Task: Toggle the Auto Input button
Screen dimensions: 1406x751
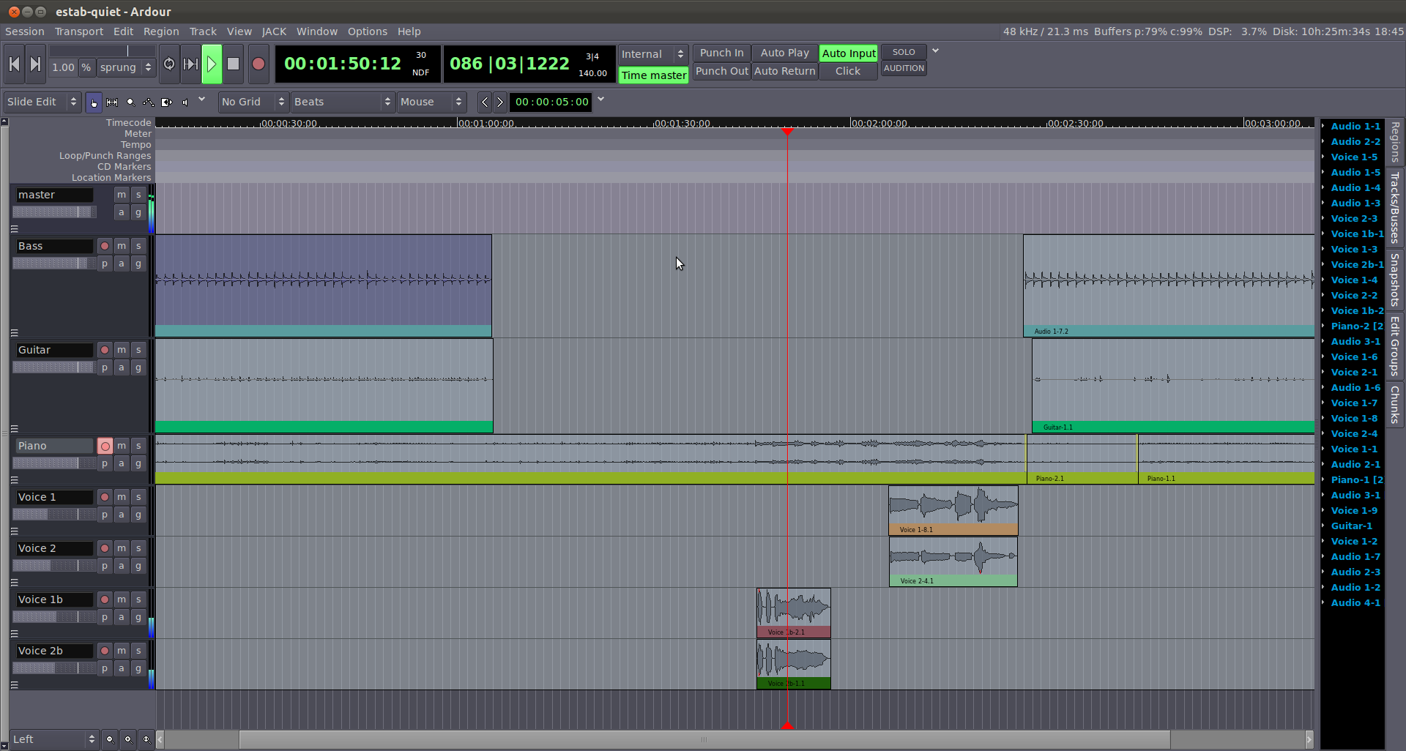Action: point(849,53)
